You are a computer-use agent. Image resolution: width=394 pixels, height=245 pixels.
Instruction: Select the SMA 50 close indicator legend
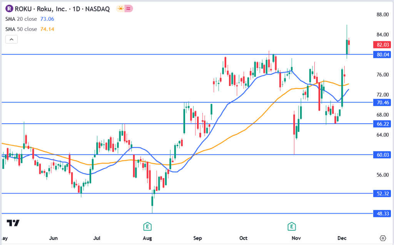(x=21, y=29)
